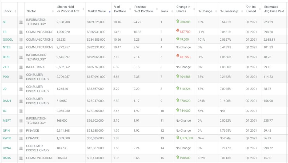
Task: Sort by Change in Shares header
Action: (183, 9)
